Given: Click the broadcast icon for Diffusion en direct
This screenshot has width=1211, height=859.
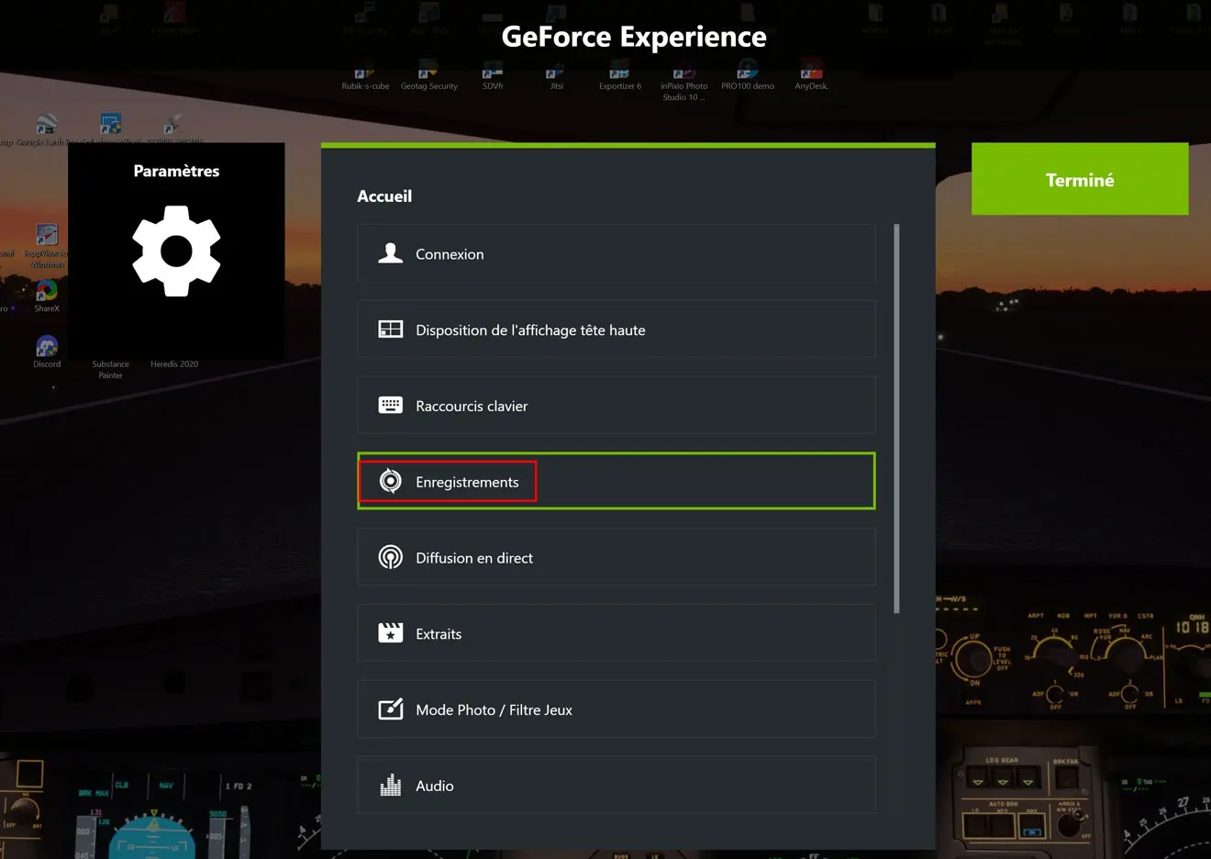Looking at the screenshot, I should (391, 557).
